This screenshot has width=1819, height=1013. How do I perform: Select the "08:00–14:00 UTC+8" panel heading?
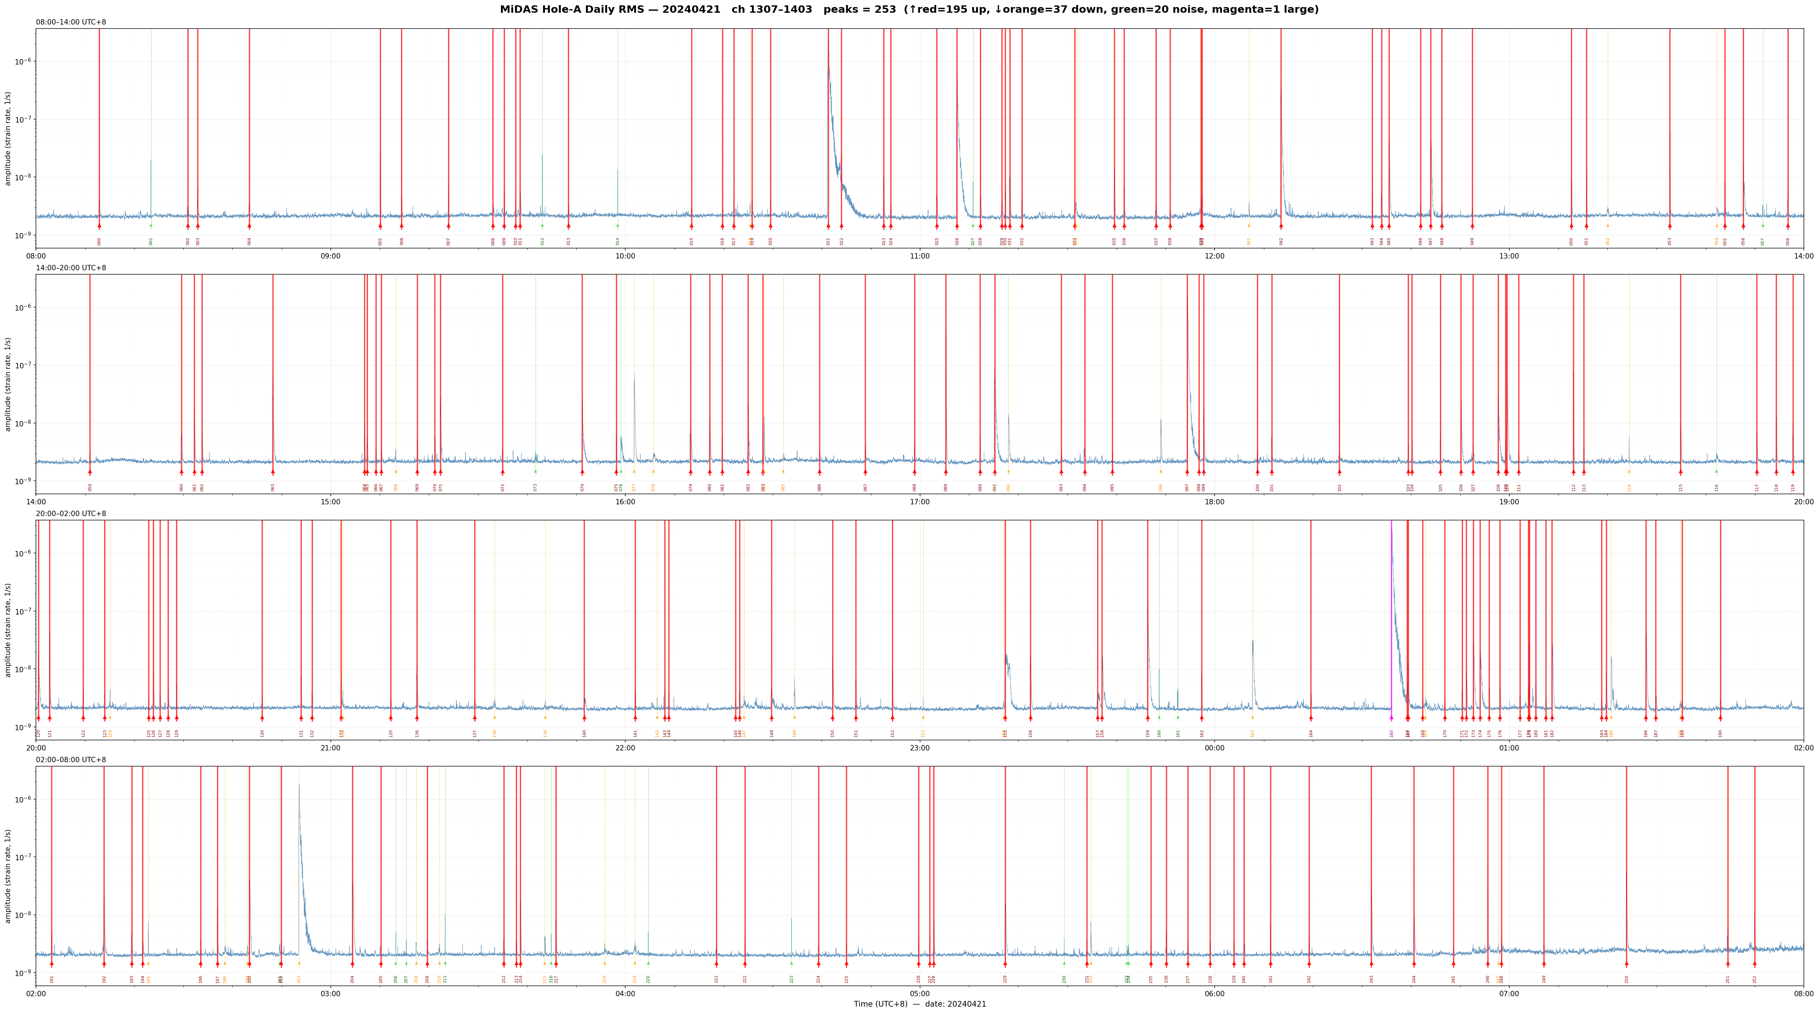click(71, 22)
